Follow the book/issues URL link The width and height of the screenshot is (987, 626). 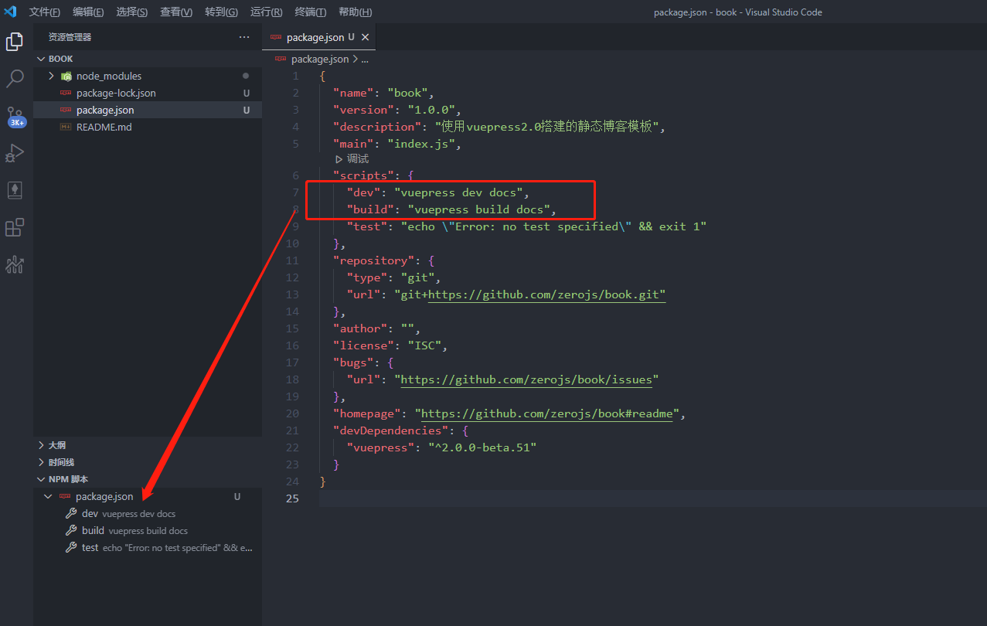(527, 380)
